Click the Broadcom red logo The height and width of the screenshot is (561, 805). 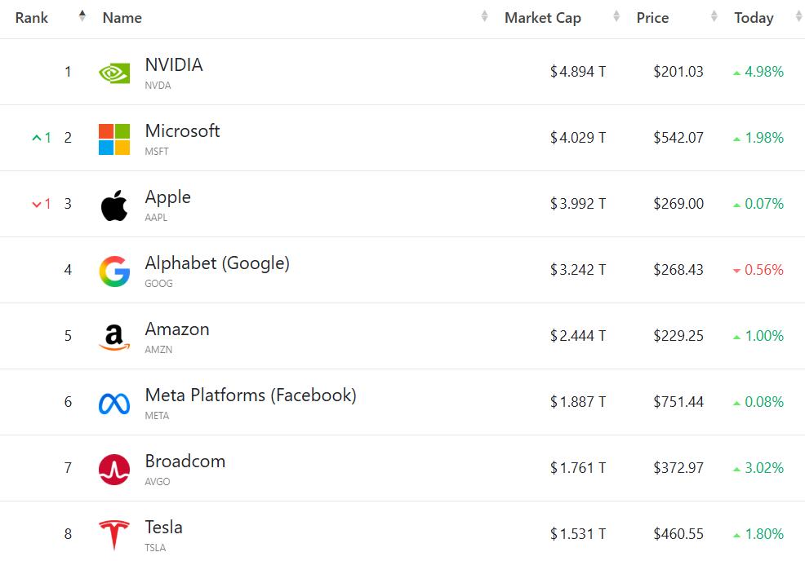click(x=114, y=469)
